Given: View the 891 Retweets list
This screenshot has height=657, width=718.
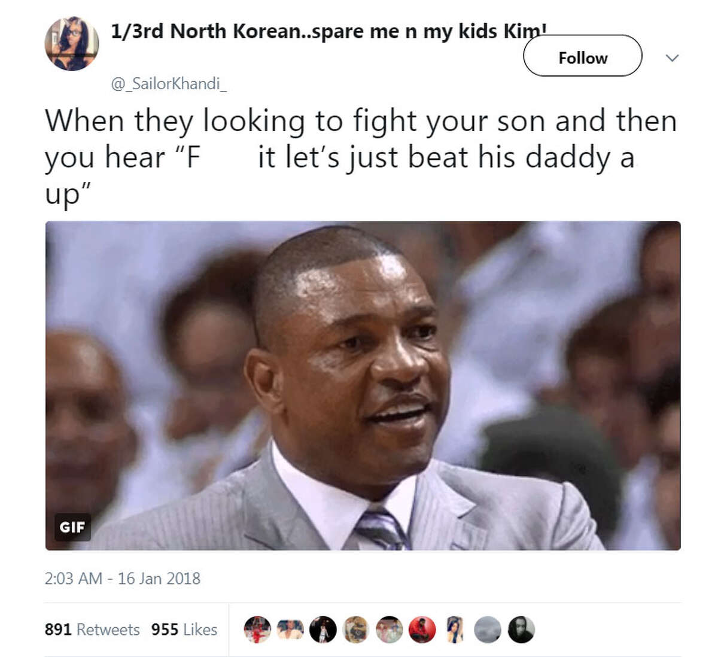Looking at the screenshot, I should coord(92,629).
